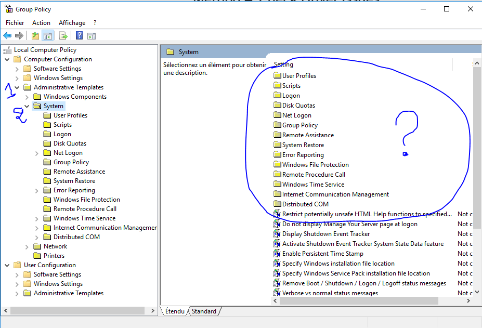Open the Help toolbar icon
The height and width of the screenshot is (328, 482).
(x=80, y=36)
